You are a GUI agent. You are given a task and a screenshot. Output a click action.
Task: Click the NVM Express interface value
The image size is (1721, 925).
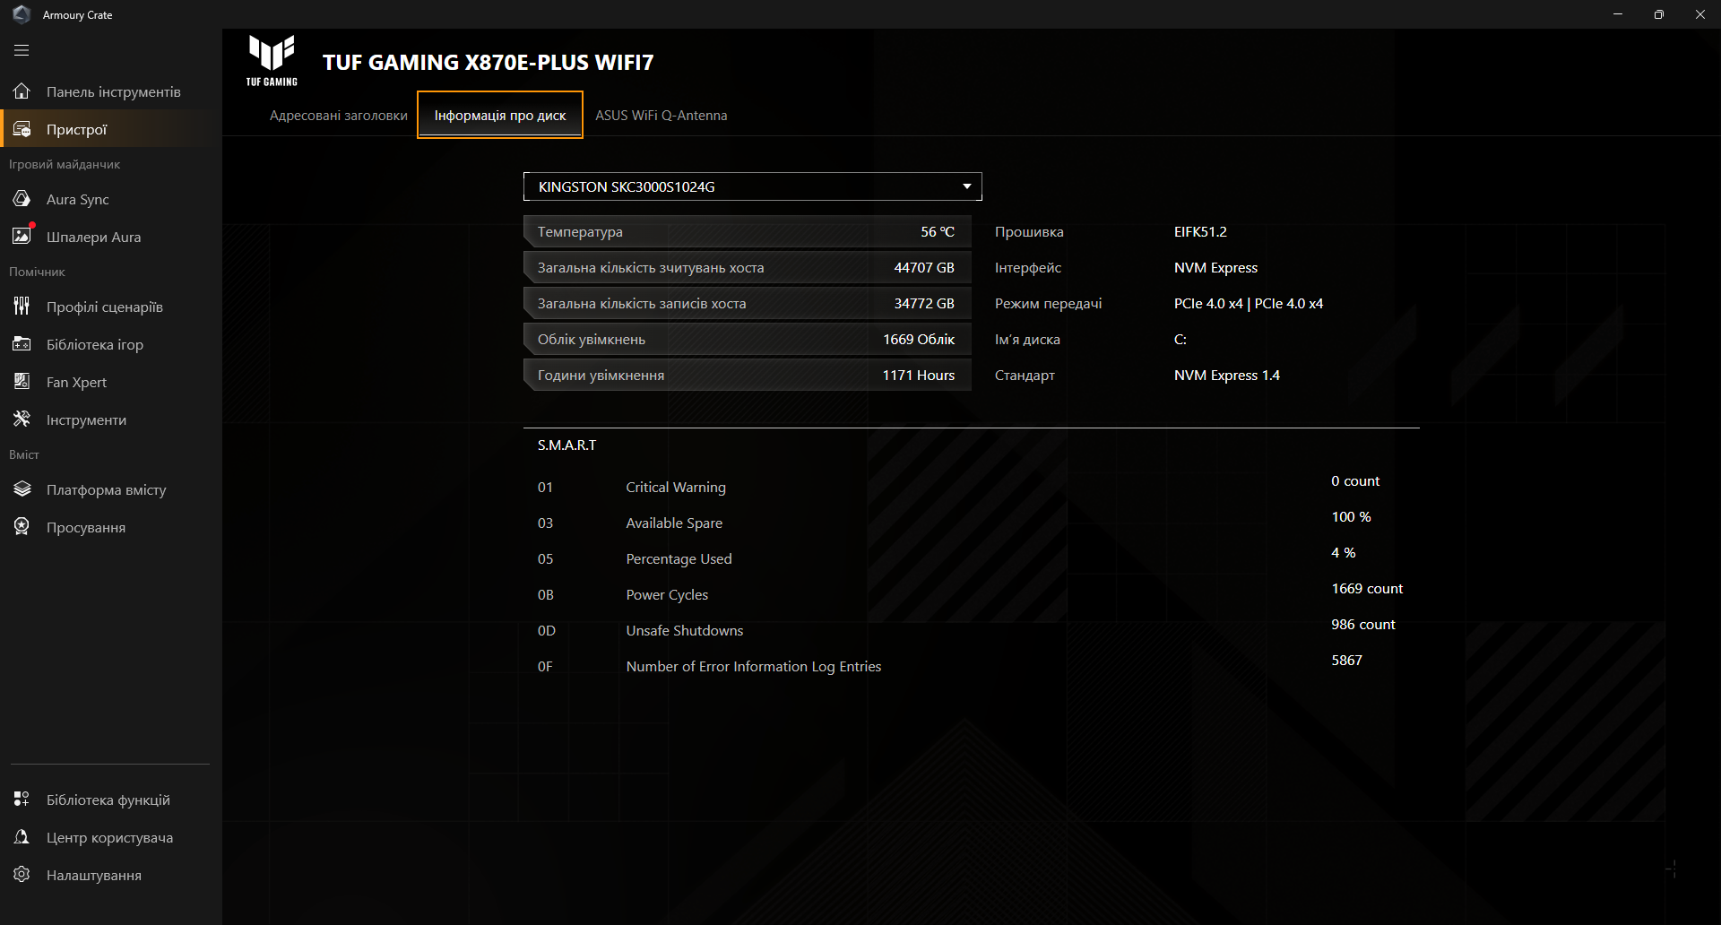[x=1215, y=267]
